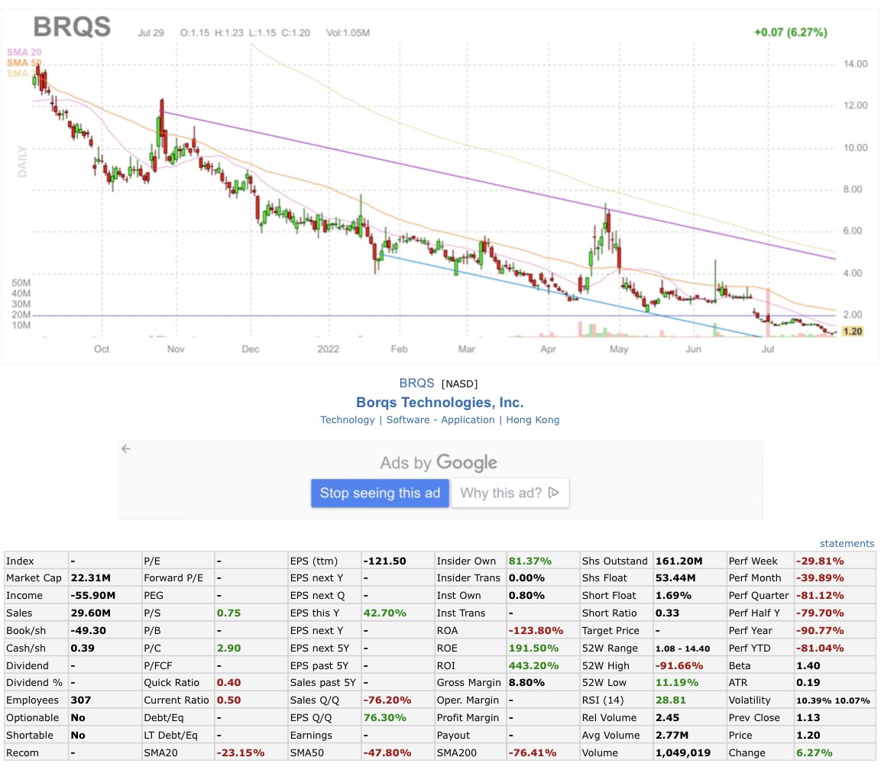Click the Shs Outstand value 161.20M

[679, 561]
